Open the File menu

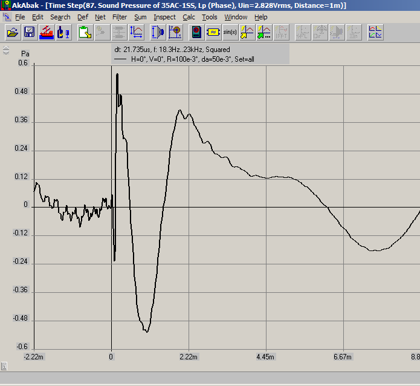click(x=20, y=17)
